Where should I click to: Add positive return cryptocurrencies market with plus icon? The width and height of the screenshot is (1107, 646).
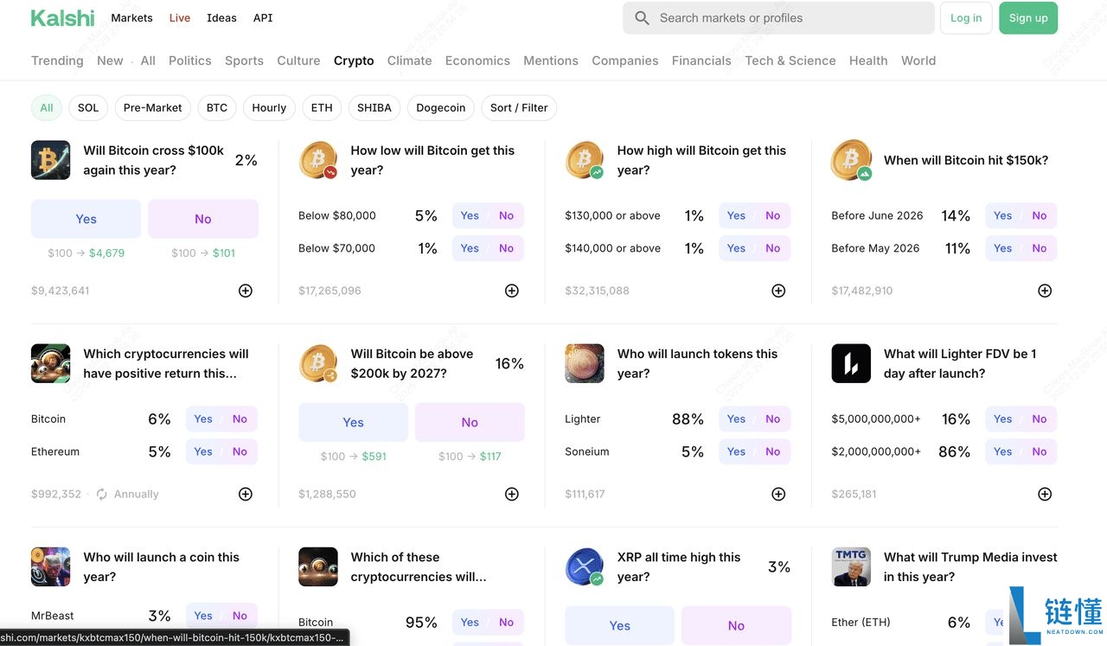(x=246, y=494)
